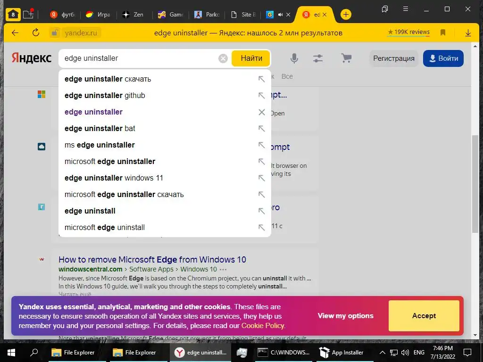483x362 pixels.
Task: Close the active Yandex search tab
Action: tap(325, 15)
